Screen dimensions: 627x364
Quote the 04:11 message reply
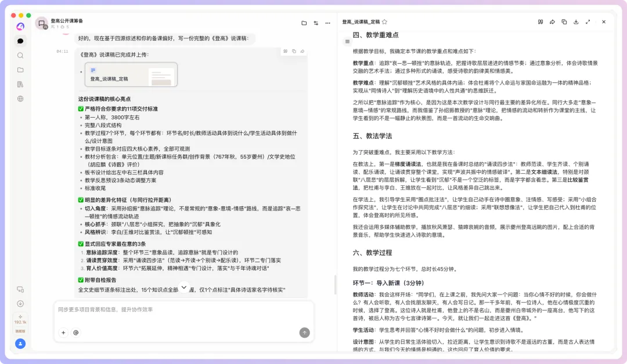click(x=286, y=51)
